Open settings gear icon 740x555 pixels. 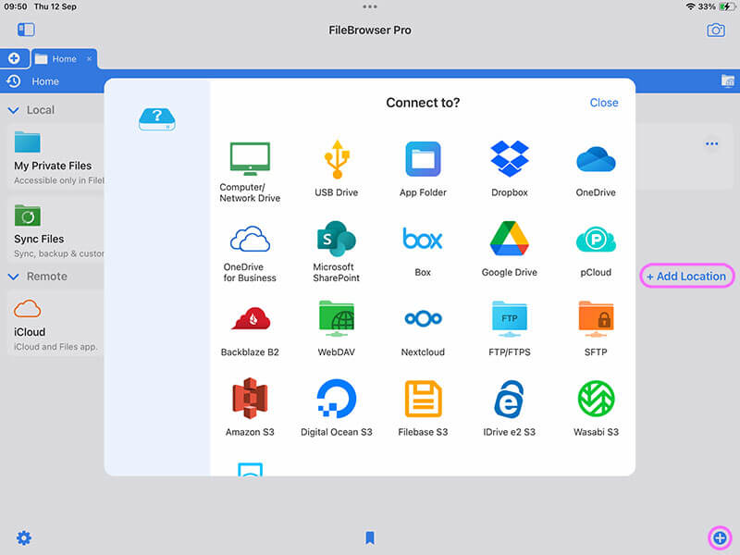[24, 537]
